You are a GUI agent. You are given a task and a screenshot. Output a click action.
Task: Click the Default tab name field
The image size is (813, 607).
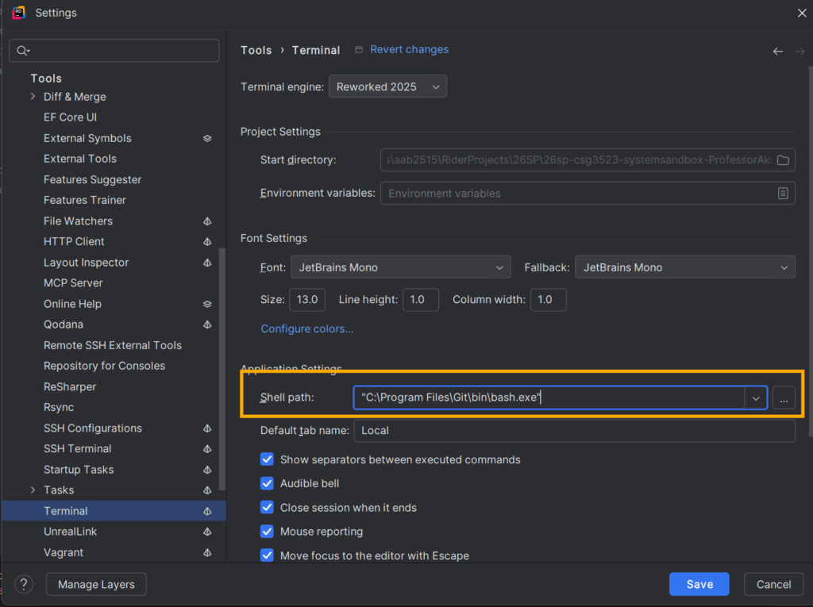click(574, 431)
